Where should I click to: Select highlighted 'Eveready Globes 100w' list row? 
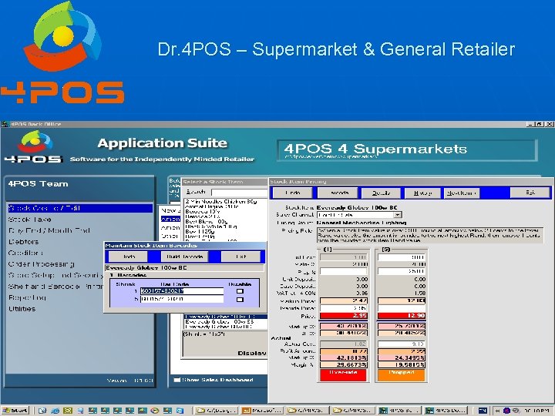pyautogui.click(x=226, y=317)
